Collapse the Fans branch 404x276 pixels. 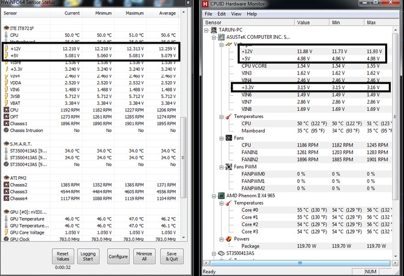[221, 138]
